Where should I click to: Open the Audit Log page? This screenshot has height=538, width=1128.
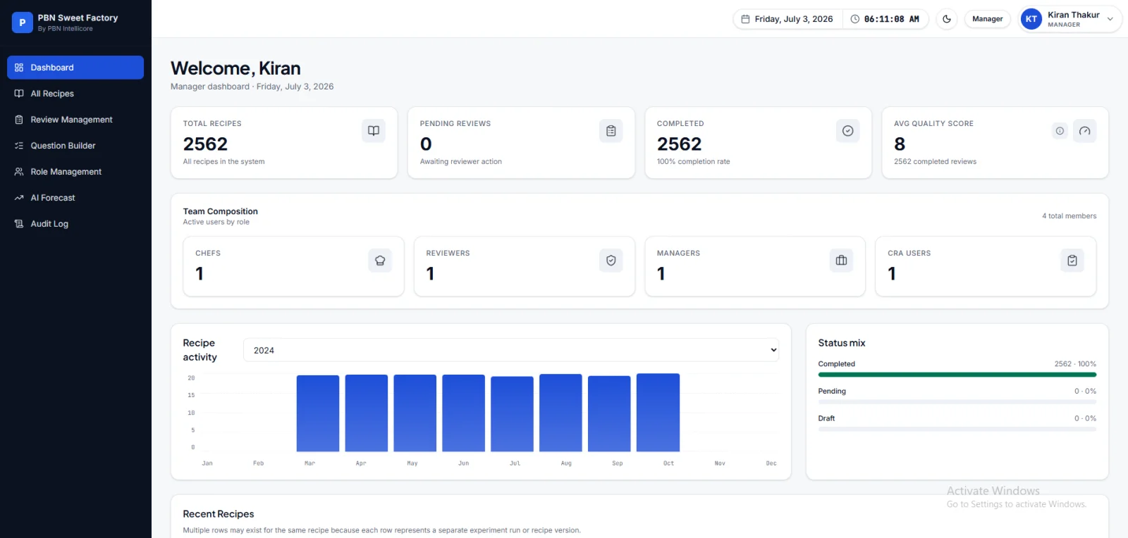75,224
